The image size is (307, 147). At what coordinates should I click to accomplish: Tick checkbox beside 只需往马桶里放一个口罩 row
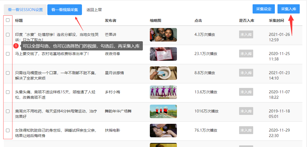[x=8, y=73]
